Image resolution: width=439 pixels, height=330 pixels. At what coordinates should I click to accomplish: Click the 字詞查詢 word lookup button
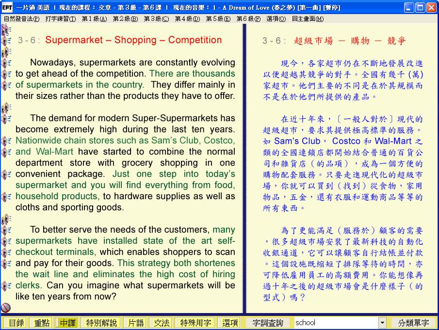pos(268,323)
